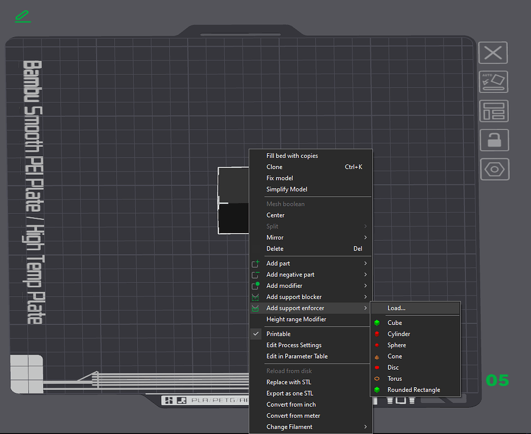This screenshot has height=434, width=531.
Task: Choose Simplify Model
Action: click(x=311, y=189)
